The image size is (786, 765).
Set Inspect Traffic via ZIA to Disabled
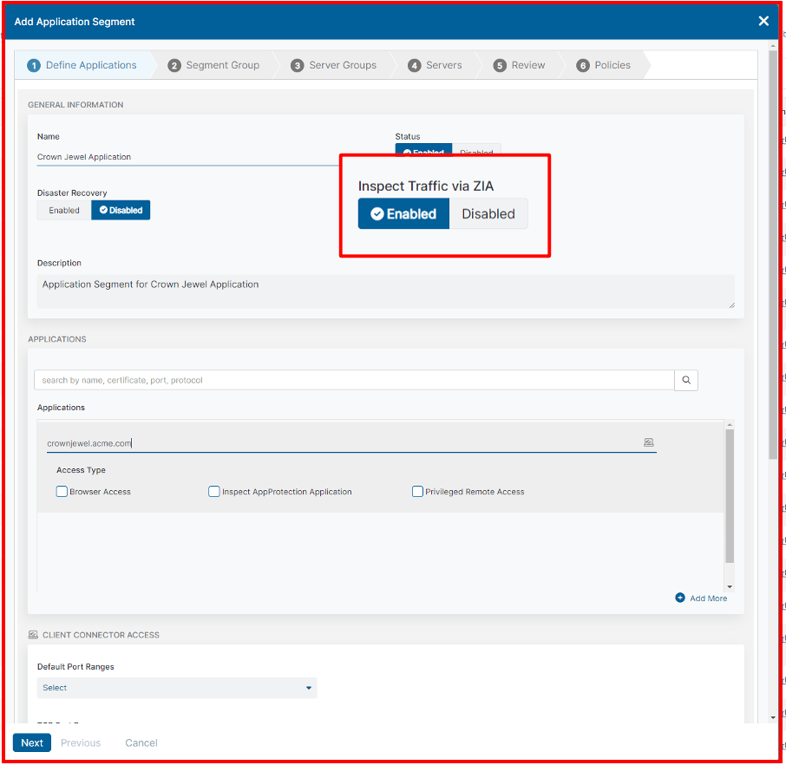488,214
